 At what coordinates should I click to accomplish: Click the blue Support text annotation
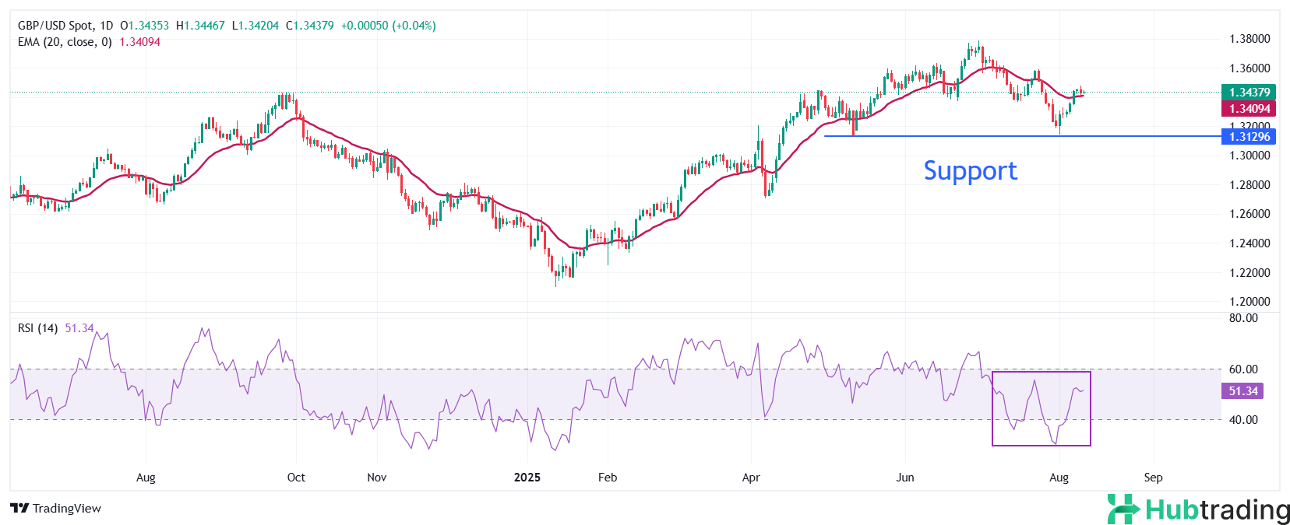(x=970, y=170)
